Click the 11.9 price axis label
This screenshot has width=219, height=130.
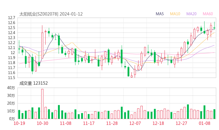(12, 58)
